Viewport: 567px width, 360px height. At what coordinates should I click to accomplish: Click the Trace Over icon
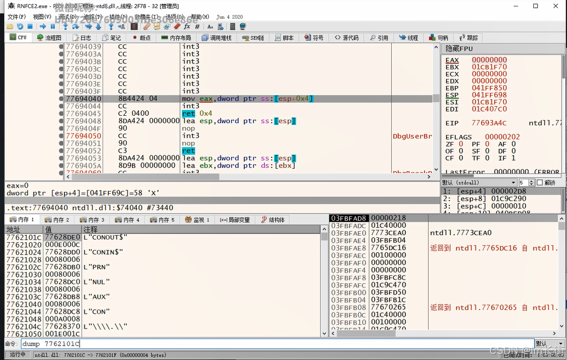[98, 26]
